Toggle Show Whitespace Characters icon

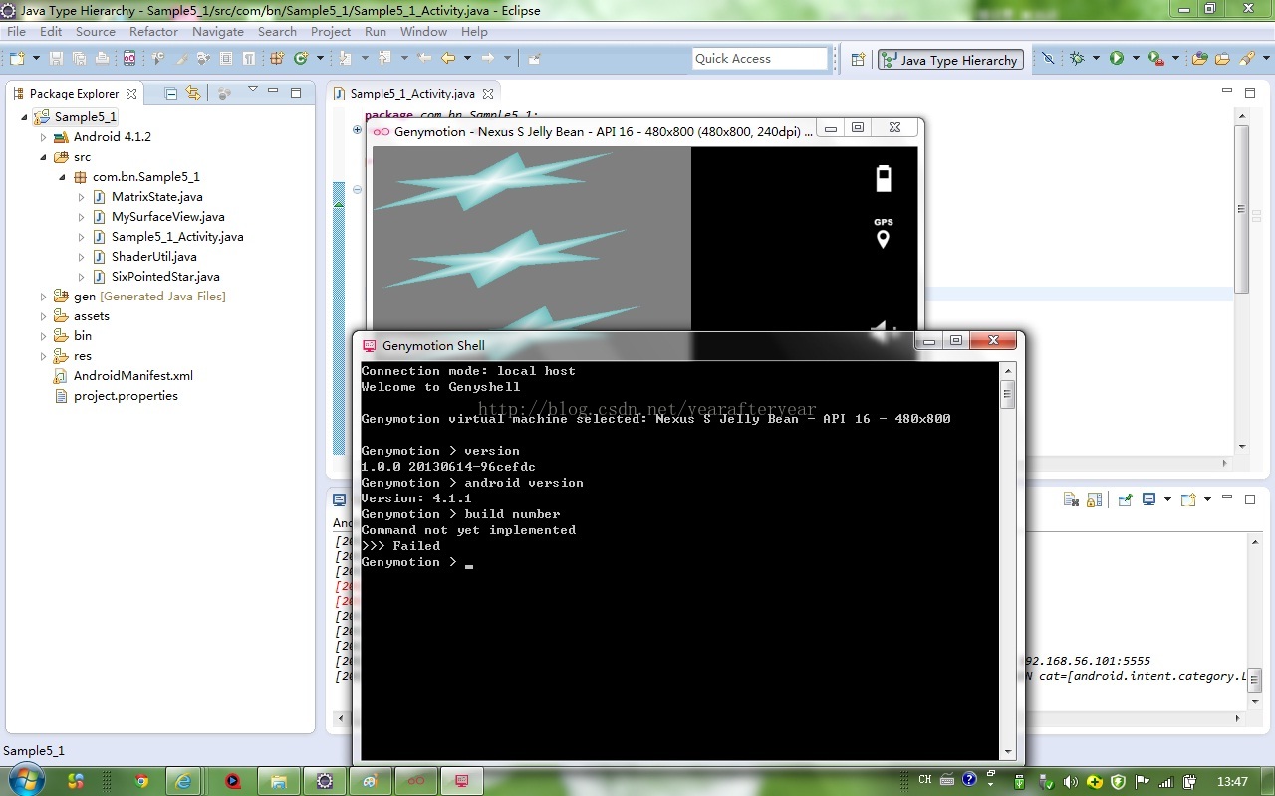coord(249,58)
